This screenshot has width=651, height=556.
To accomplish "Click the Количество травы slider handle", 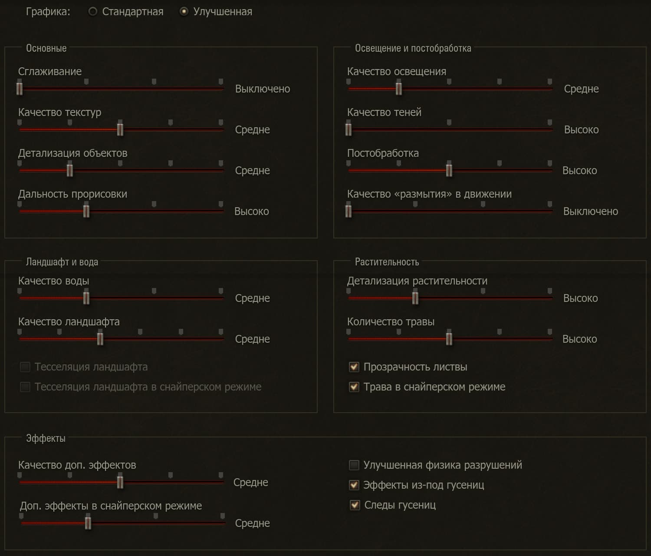I will pyautogui.click(x=449, y=339).
